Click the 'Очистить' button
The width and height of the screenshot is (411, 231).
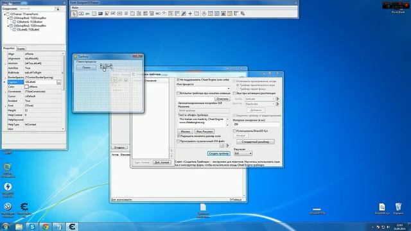pos(222,99)
